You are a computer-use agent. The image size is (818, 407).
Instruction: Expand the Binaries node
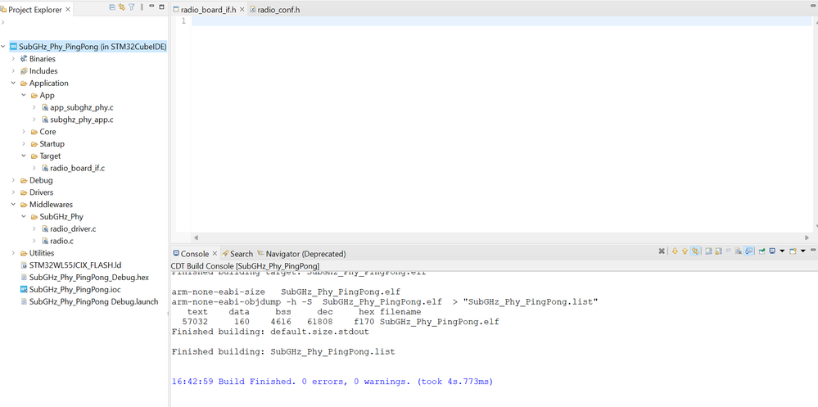[x=14, y=58]
